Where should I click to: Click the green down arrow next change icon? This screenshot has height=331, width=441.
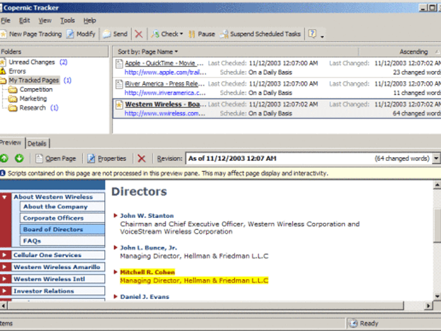click(19, 158)
